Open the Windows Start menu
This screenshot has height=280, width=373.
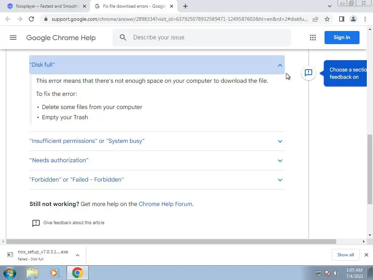tap(10, 273)
